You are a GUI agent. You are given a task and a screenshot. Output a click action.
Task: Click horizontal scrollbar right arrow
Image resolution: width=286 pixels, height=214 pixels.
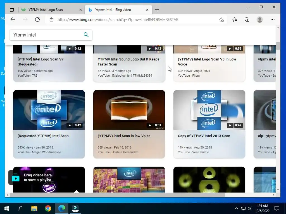(x=273, y=195)
